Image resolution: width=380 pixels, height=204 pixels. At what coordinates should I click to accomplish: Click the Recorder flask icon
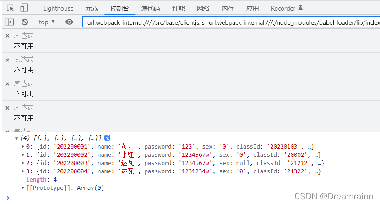(300, 8)
